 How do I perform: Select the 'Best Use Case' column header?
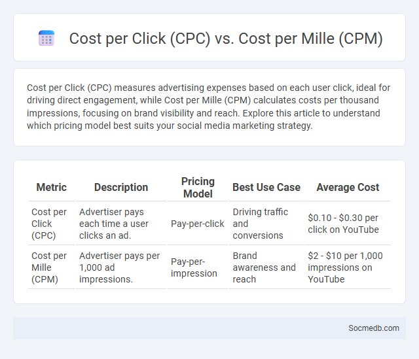tap(266, 188)
